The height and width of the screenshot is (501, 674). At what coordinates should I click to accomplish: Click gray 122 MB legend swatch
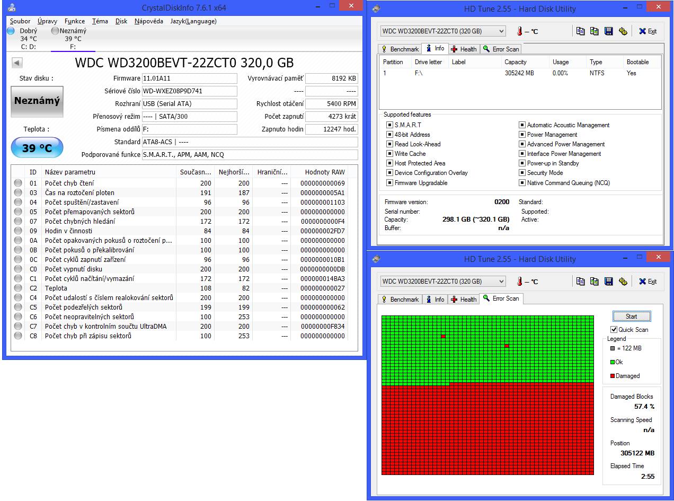(x=613, y=348)
